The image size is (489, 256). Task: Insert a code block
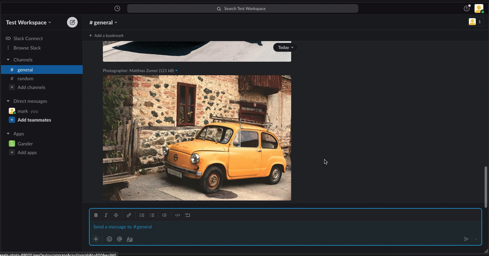tap(187, 215)
